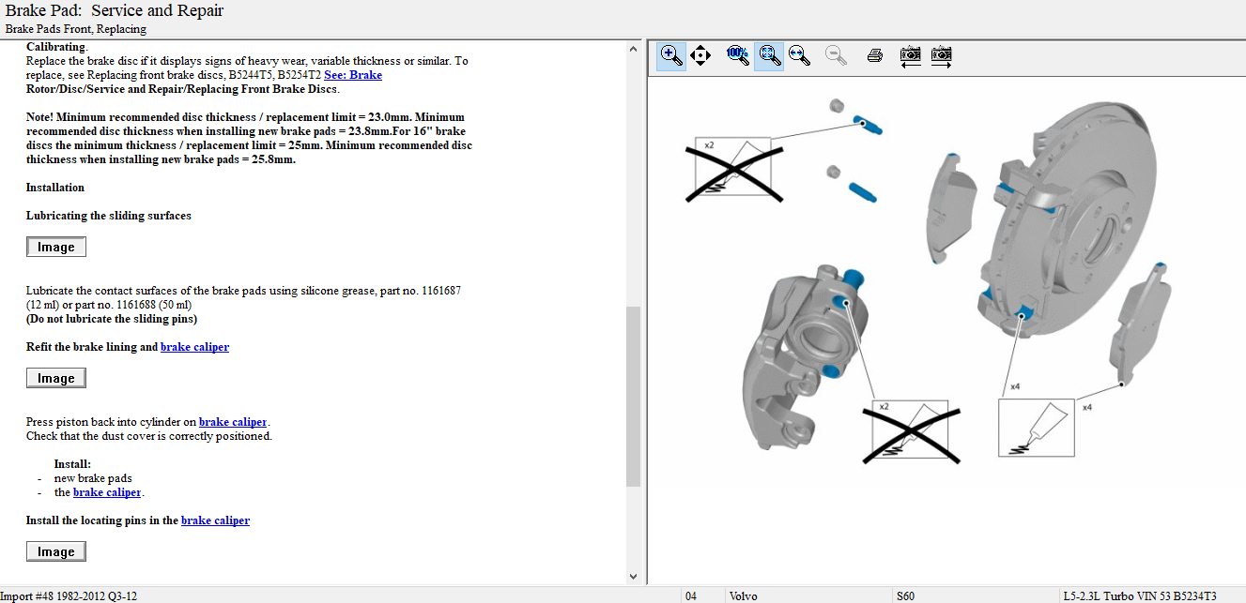The image size is (1246, 603).
Task: Click scrollbar down arrow of text pane
Action: tap(633, 577)
